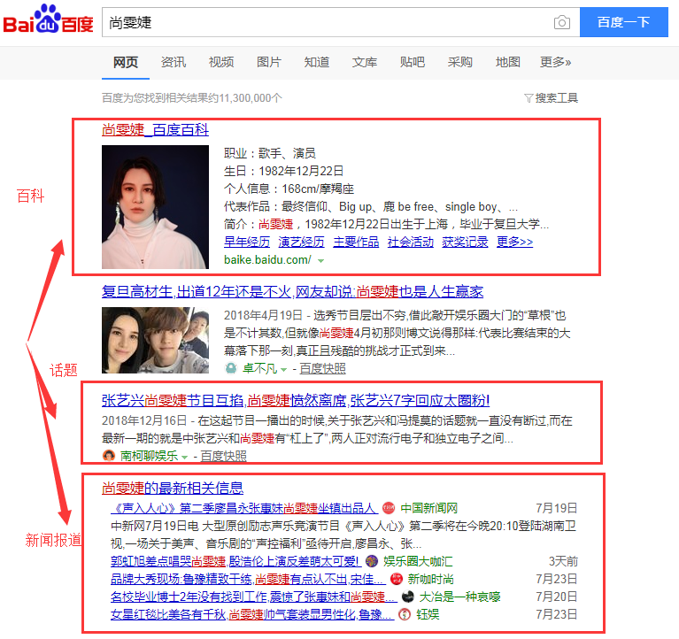Click the 新咖时尚 source icon
Viewport: 679px width, 639px height.
(x=396, y=579)
